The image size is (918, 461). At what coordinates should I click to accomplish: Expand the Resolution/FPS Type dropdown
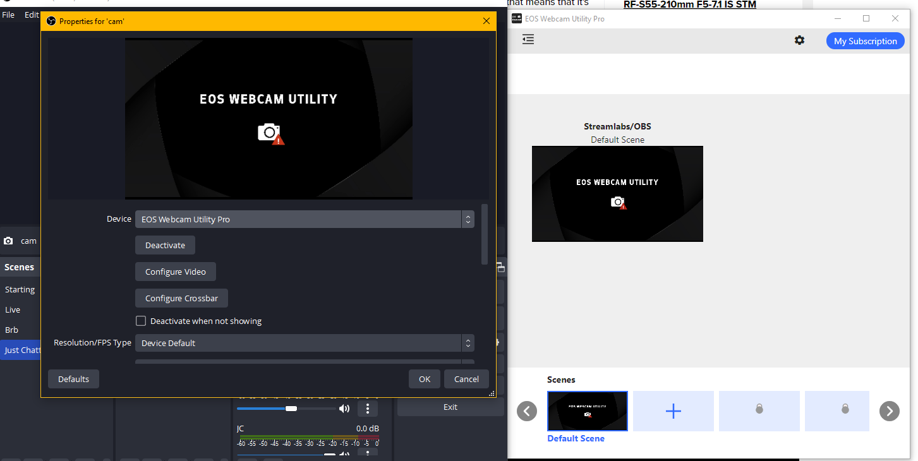coord(305,343)
